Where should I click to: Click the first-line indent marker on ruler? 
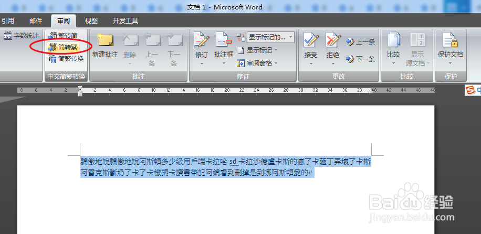[x=80, y=88]
